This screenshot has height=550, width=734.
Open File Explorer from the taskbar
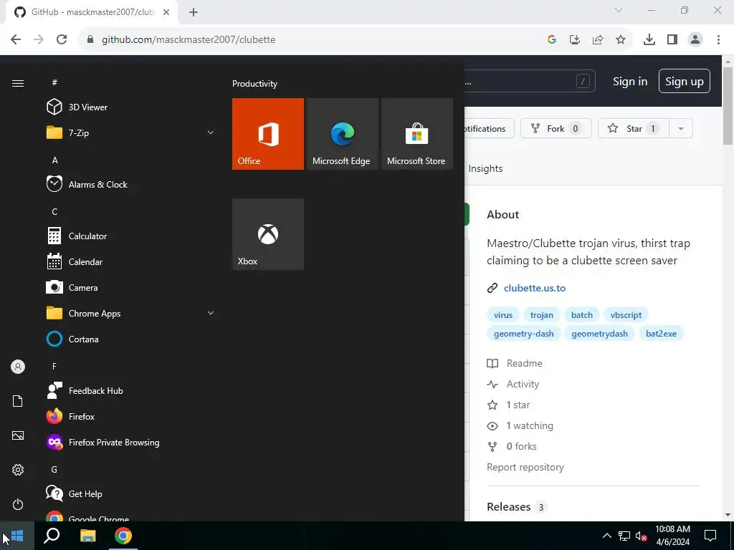[87, 536]
